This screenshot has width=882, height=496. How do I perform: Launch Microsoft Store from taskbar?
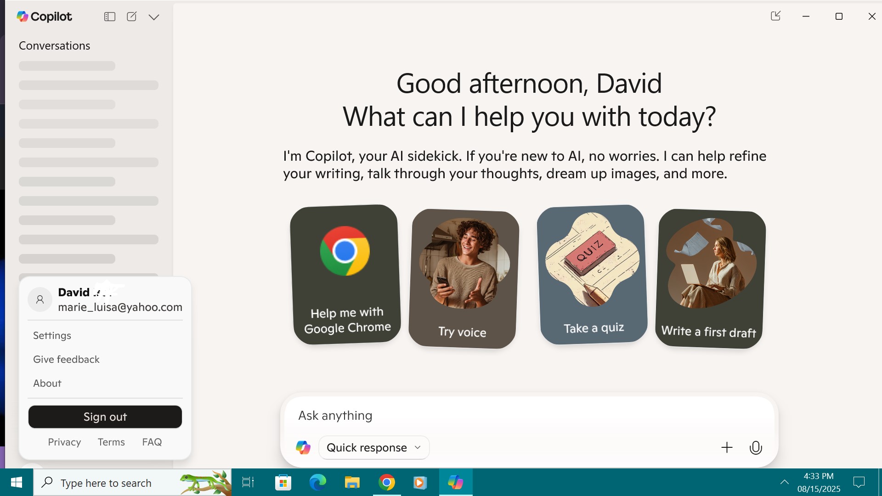[283, 483]
